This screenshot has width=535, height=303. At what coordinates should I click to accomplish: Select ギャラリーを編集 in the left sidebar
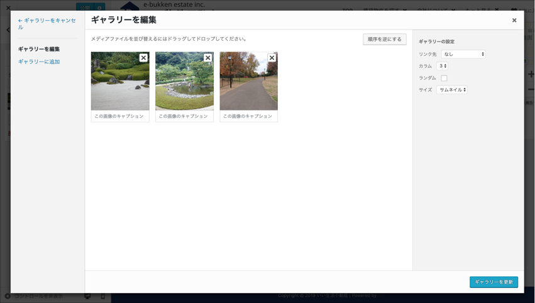coord(39,49)
